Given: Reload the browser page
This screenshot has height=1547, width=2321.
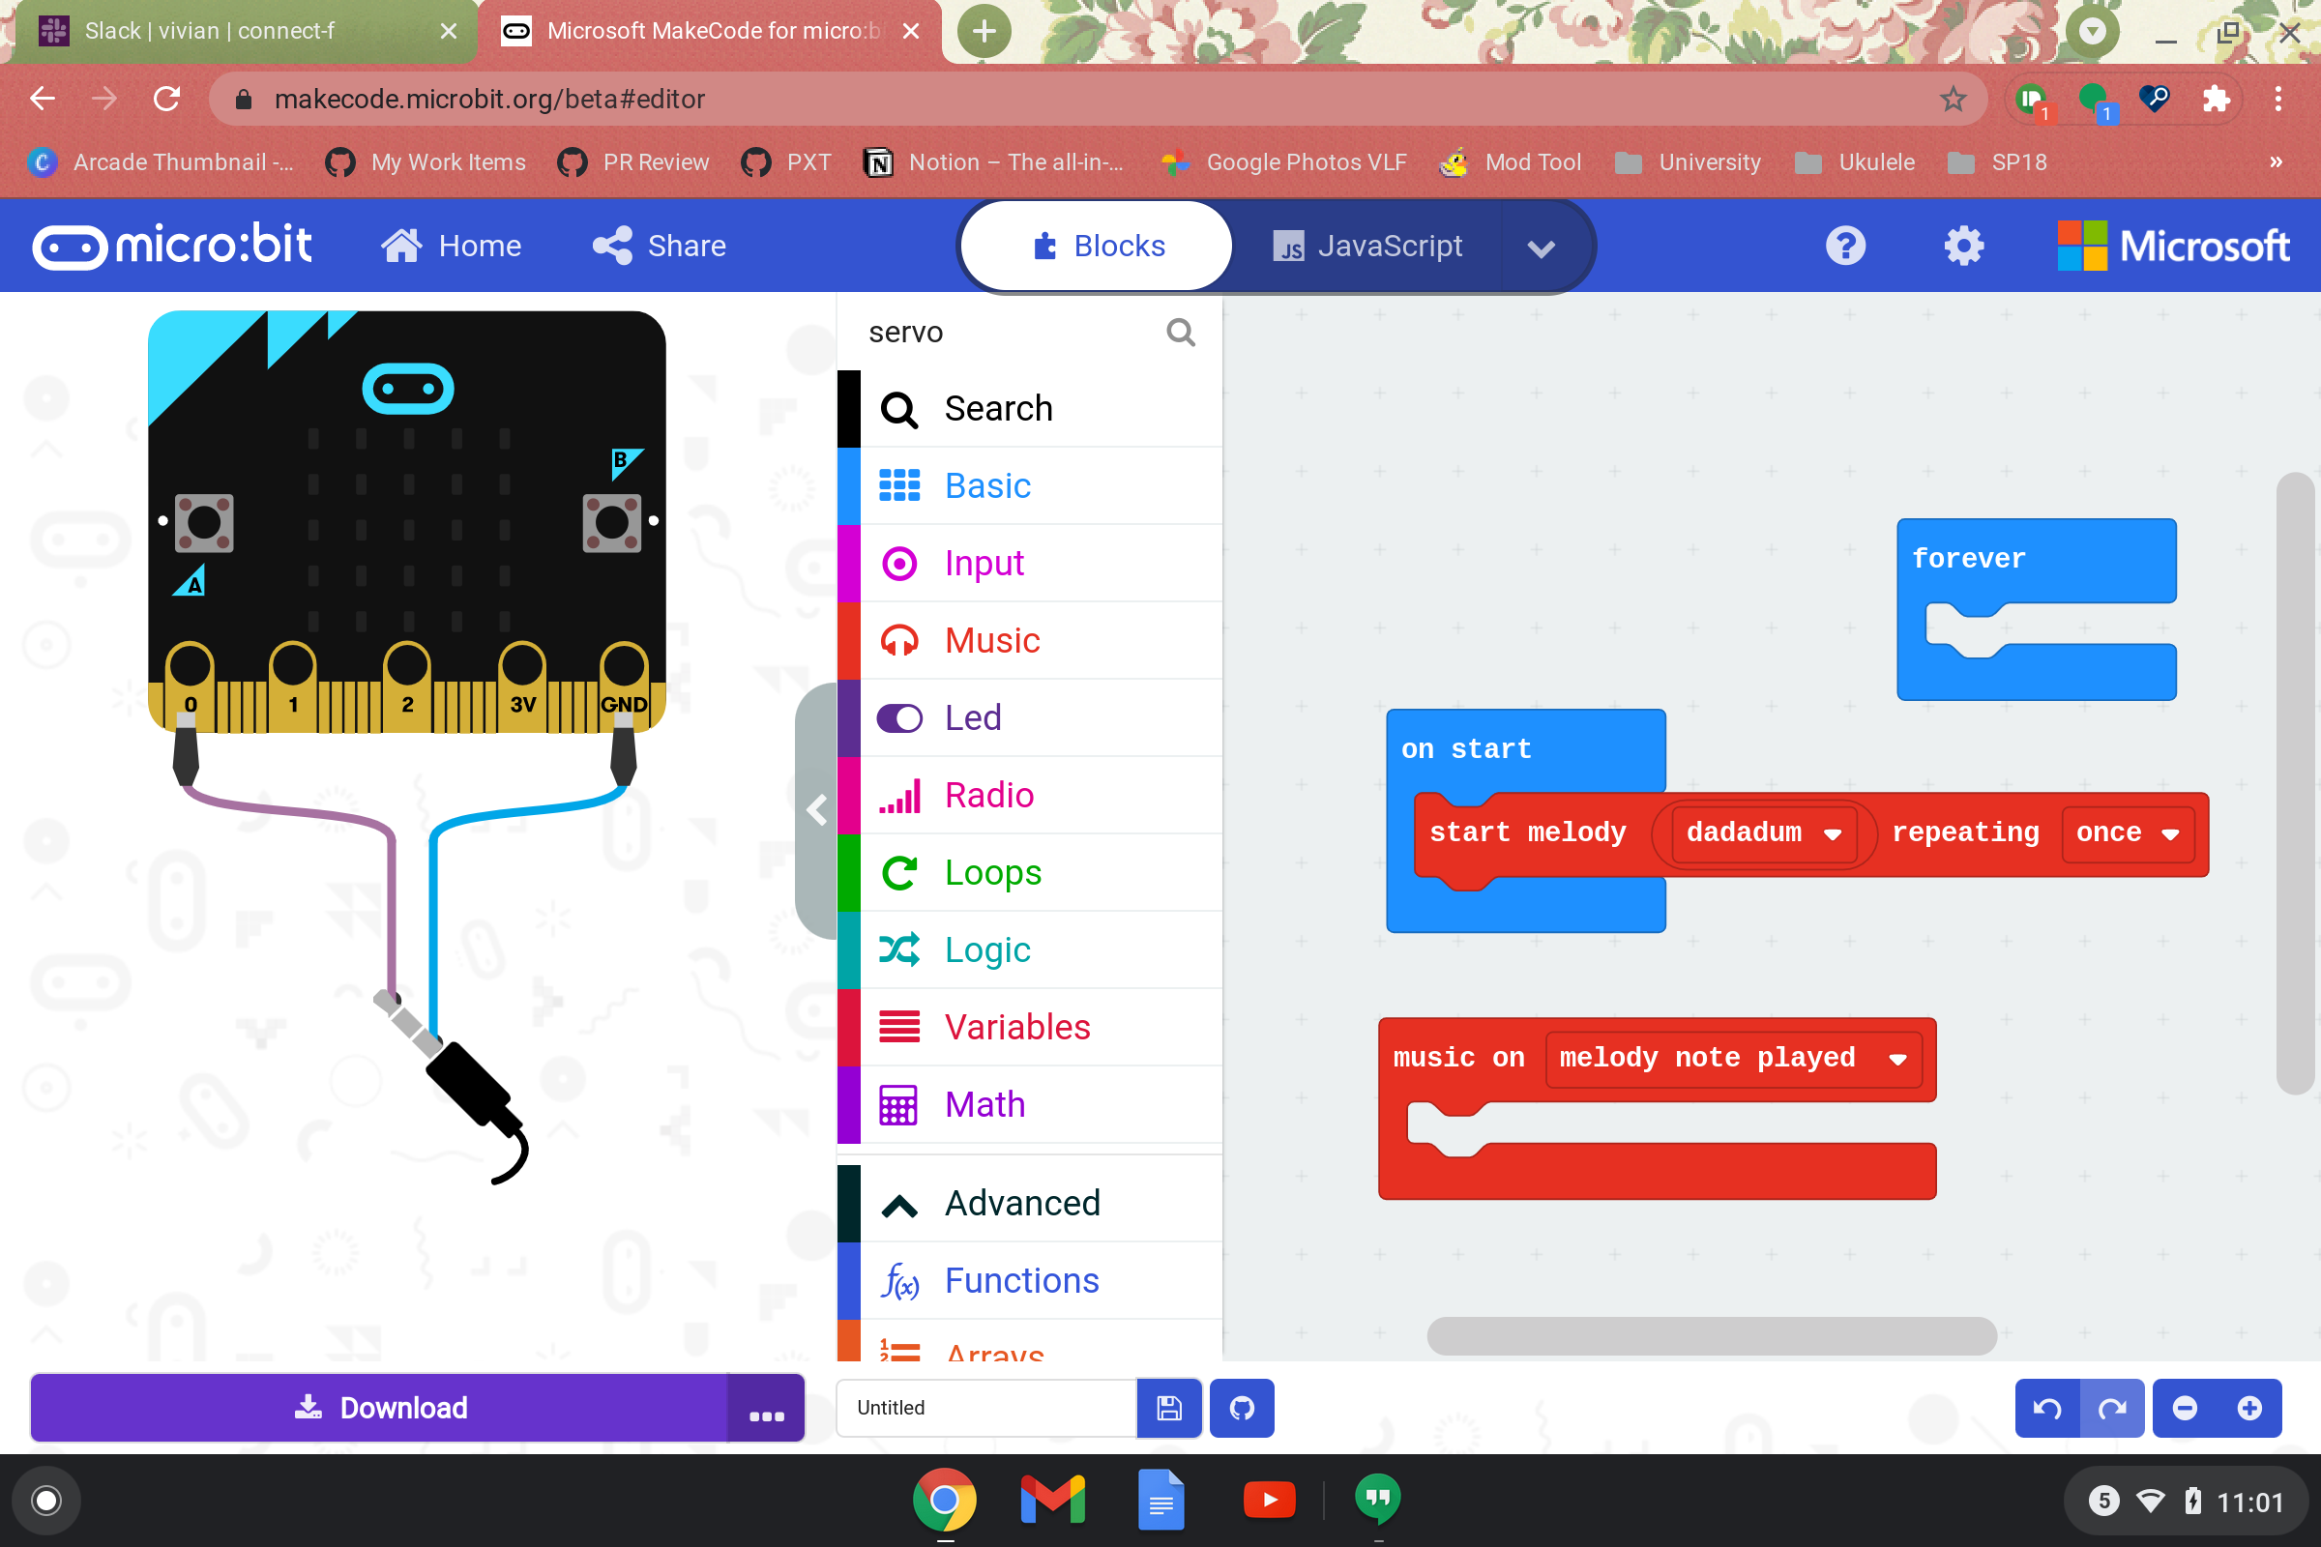Looking at the screenshot, I should coord(166,99).
